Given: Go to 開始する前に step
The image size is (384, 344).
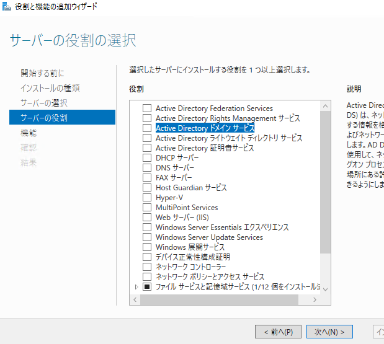Looking at the screenshot, I should point(42,73).
